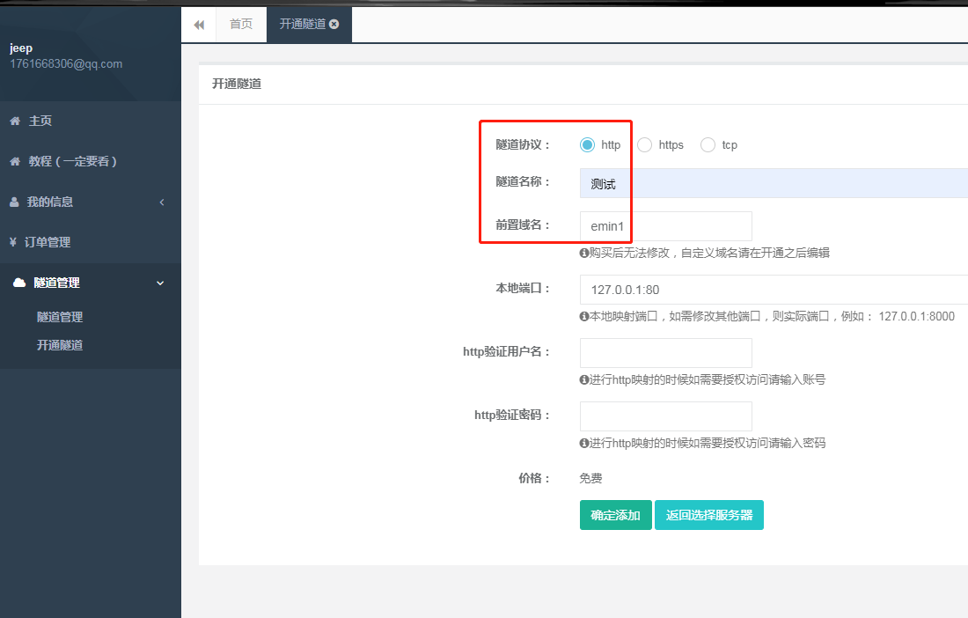
Task: Click the home icon beside 主页
Action: tap(15, 121)
